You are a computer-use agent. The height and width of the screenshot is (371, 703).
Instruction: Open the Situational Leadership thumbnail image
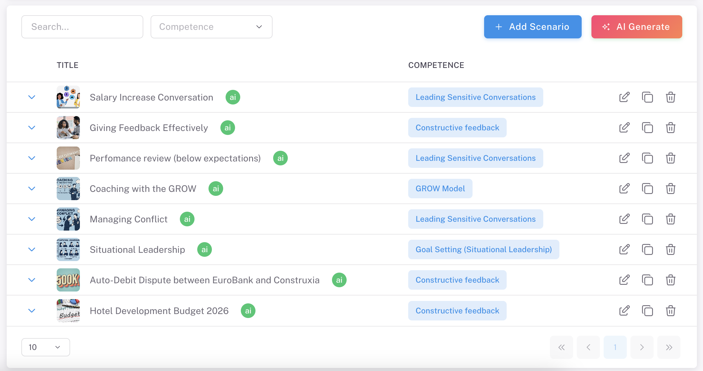(68, 249)
